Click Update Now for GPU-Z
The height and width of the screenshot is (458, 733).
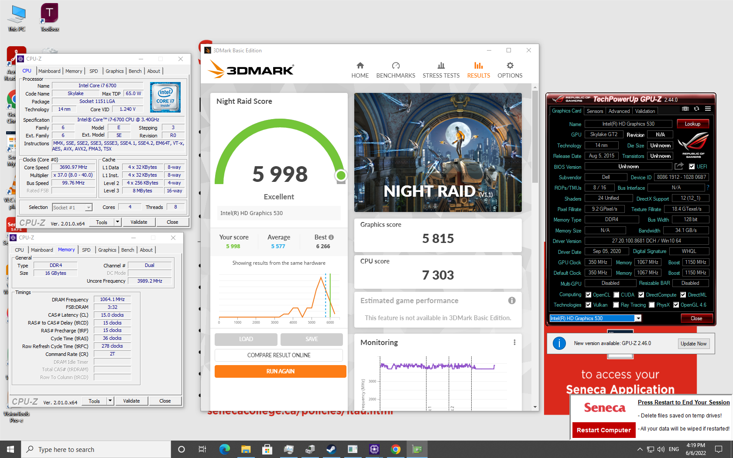coord(693,344)
